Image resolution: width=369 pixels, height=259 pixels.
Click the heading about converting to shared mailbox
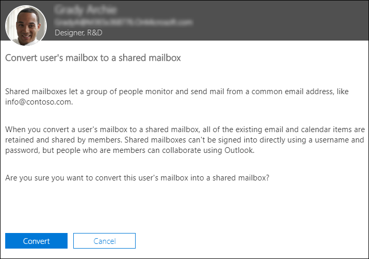coord(93,58)
